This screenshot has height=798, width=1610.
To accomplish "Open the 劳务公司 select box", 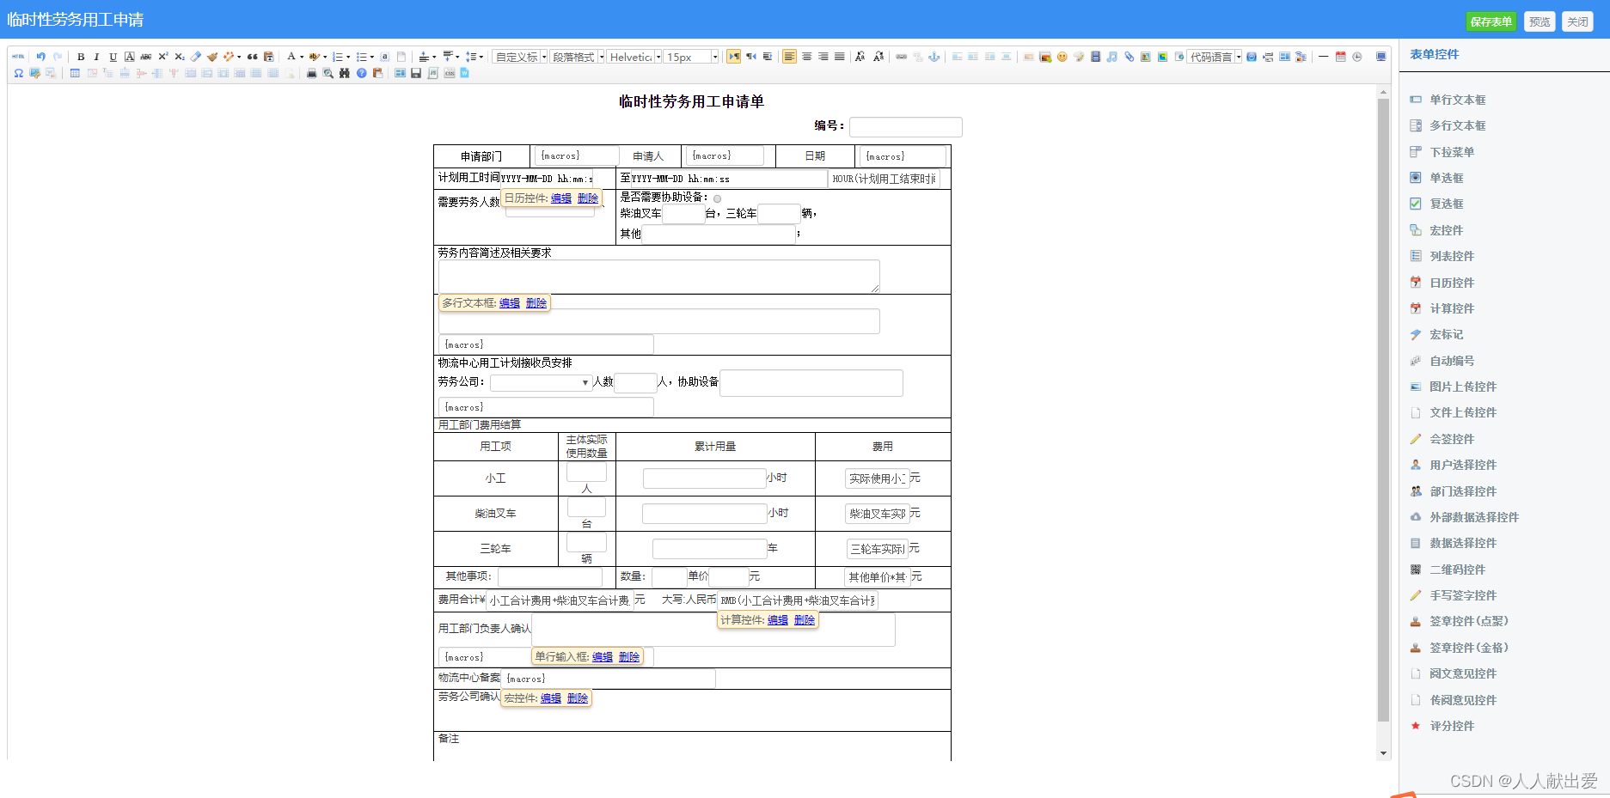I will click(x=541, y=382).
